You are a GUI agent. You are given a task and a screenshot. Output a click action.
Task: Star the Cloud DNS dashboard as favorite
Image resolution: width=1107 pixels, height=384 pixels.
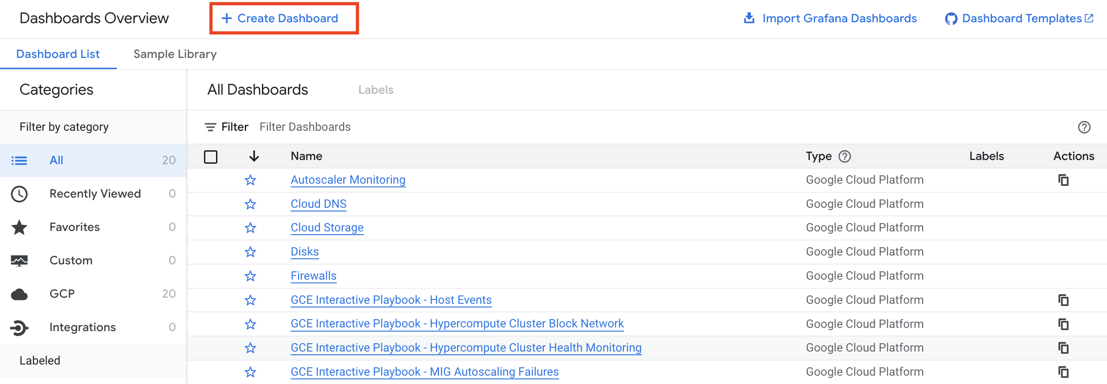pos(250,204)
